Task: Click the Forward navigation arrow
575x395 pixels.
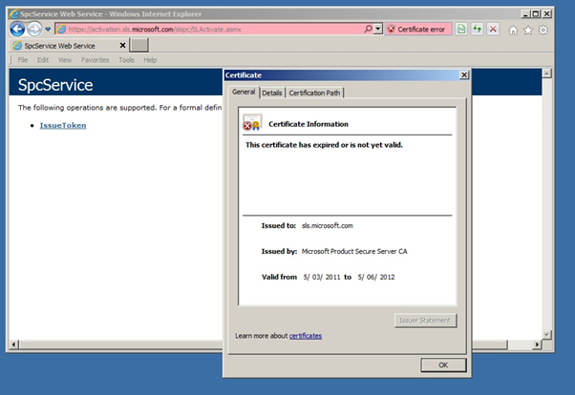Action: tap(35, 30)
